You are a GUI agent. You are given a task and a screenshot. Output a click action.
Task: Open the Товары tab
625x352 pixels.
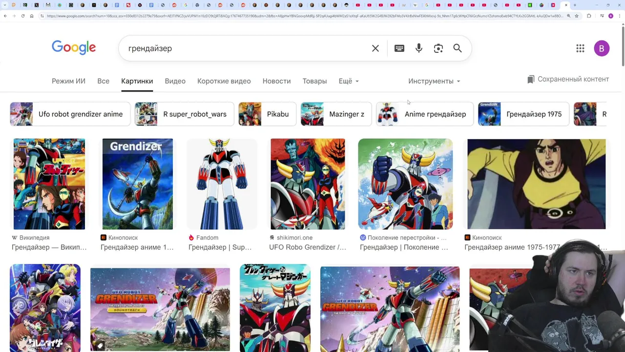pos(314,81)
